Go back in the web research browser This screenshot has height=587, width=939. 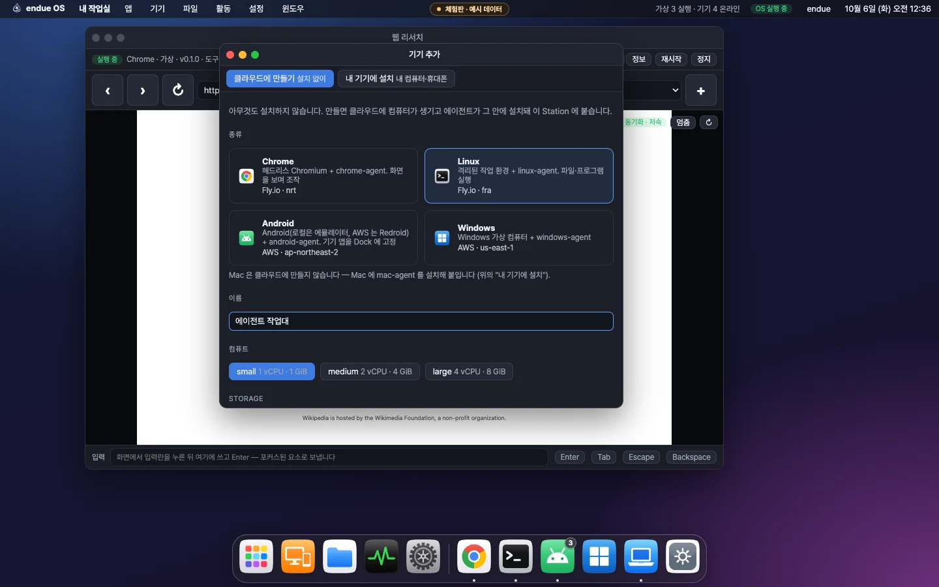(108, 91)
